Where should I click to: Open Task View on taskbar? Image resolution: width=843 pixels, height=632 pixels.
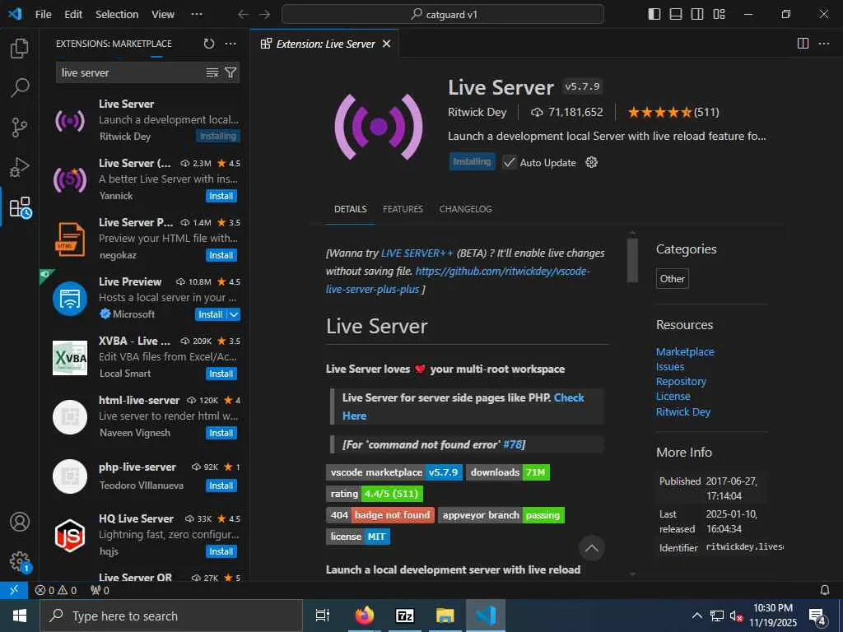point(323,616)
